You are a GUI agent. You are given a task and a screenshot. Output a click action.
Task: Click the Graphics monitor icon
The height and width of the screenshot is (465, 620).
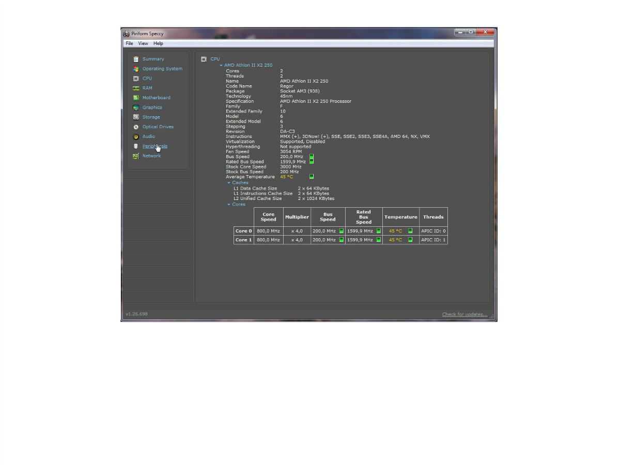pos(136,107)
